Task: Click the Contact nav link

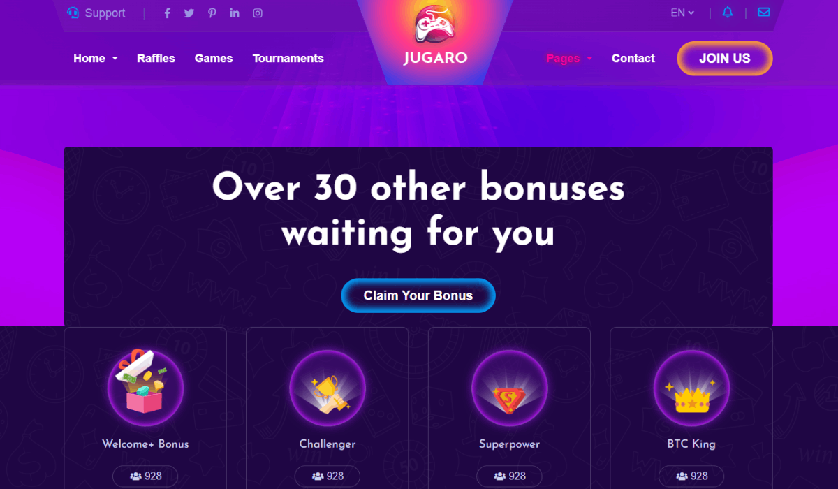Action: tap(633, 59)
